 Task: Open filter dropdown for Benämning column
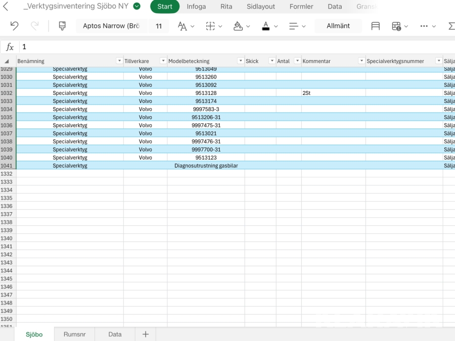click(119, 61)
